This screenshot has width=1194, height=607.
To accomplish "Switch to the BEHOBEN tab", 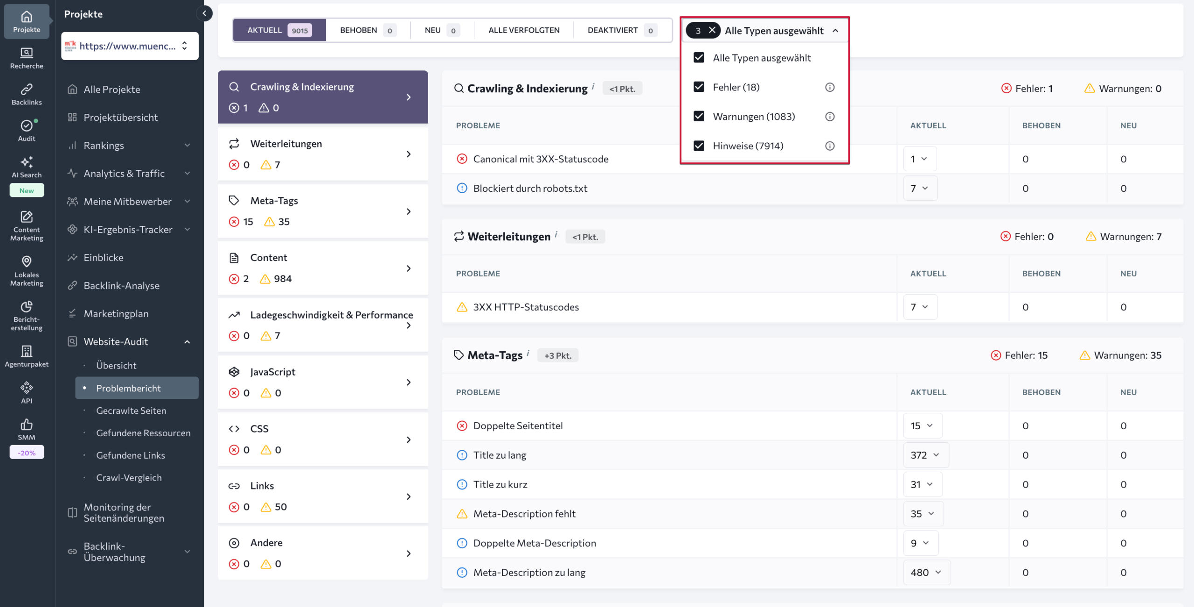I will click(x=367, y=30).
